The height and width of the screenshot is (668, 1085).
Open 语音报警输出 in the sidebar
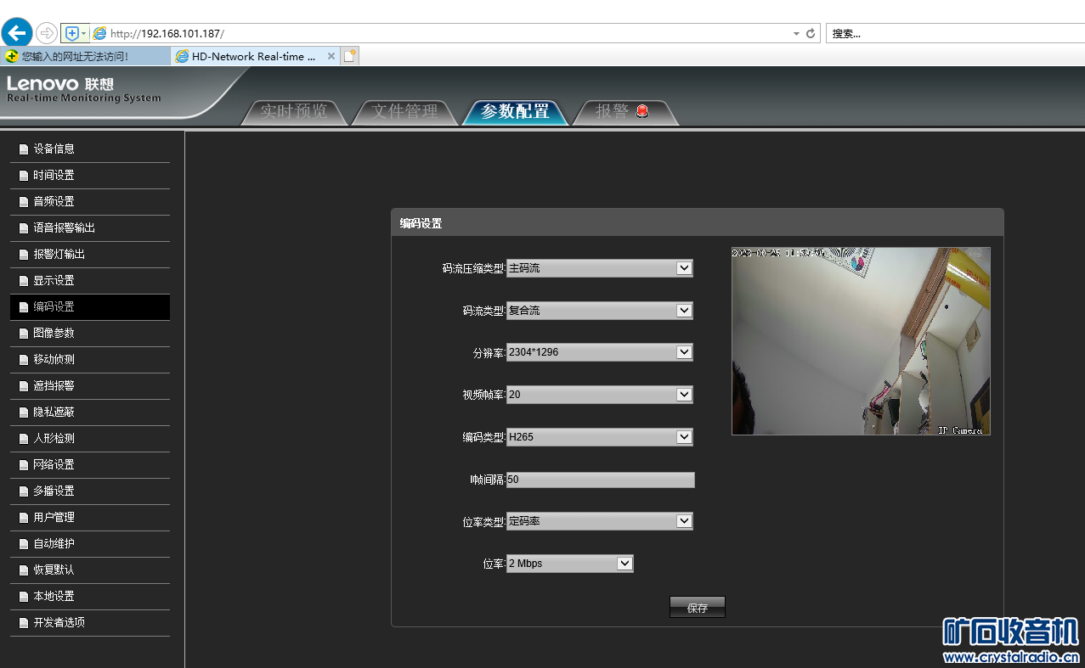(x=90, y=228)
